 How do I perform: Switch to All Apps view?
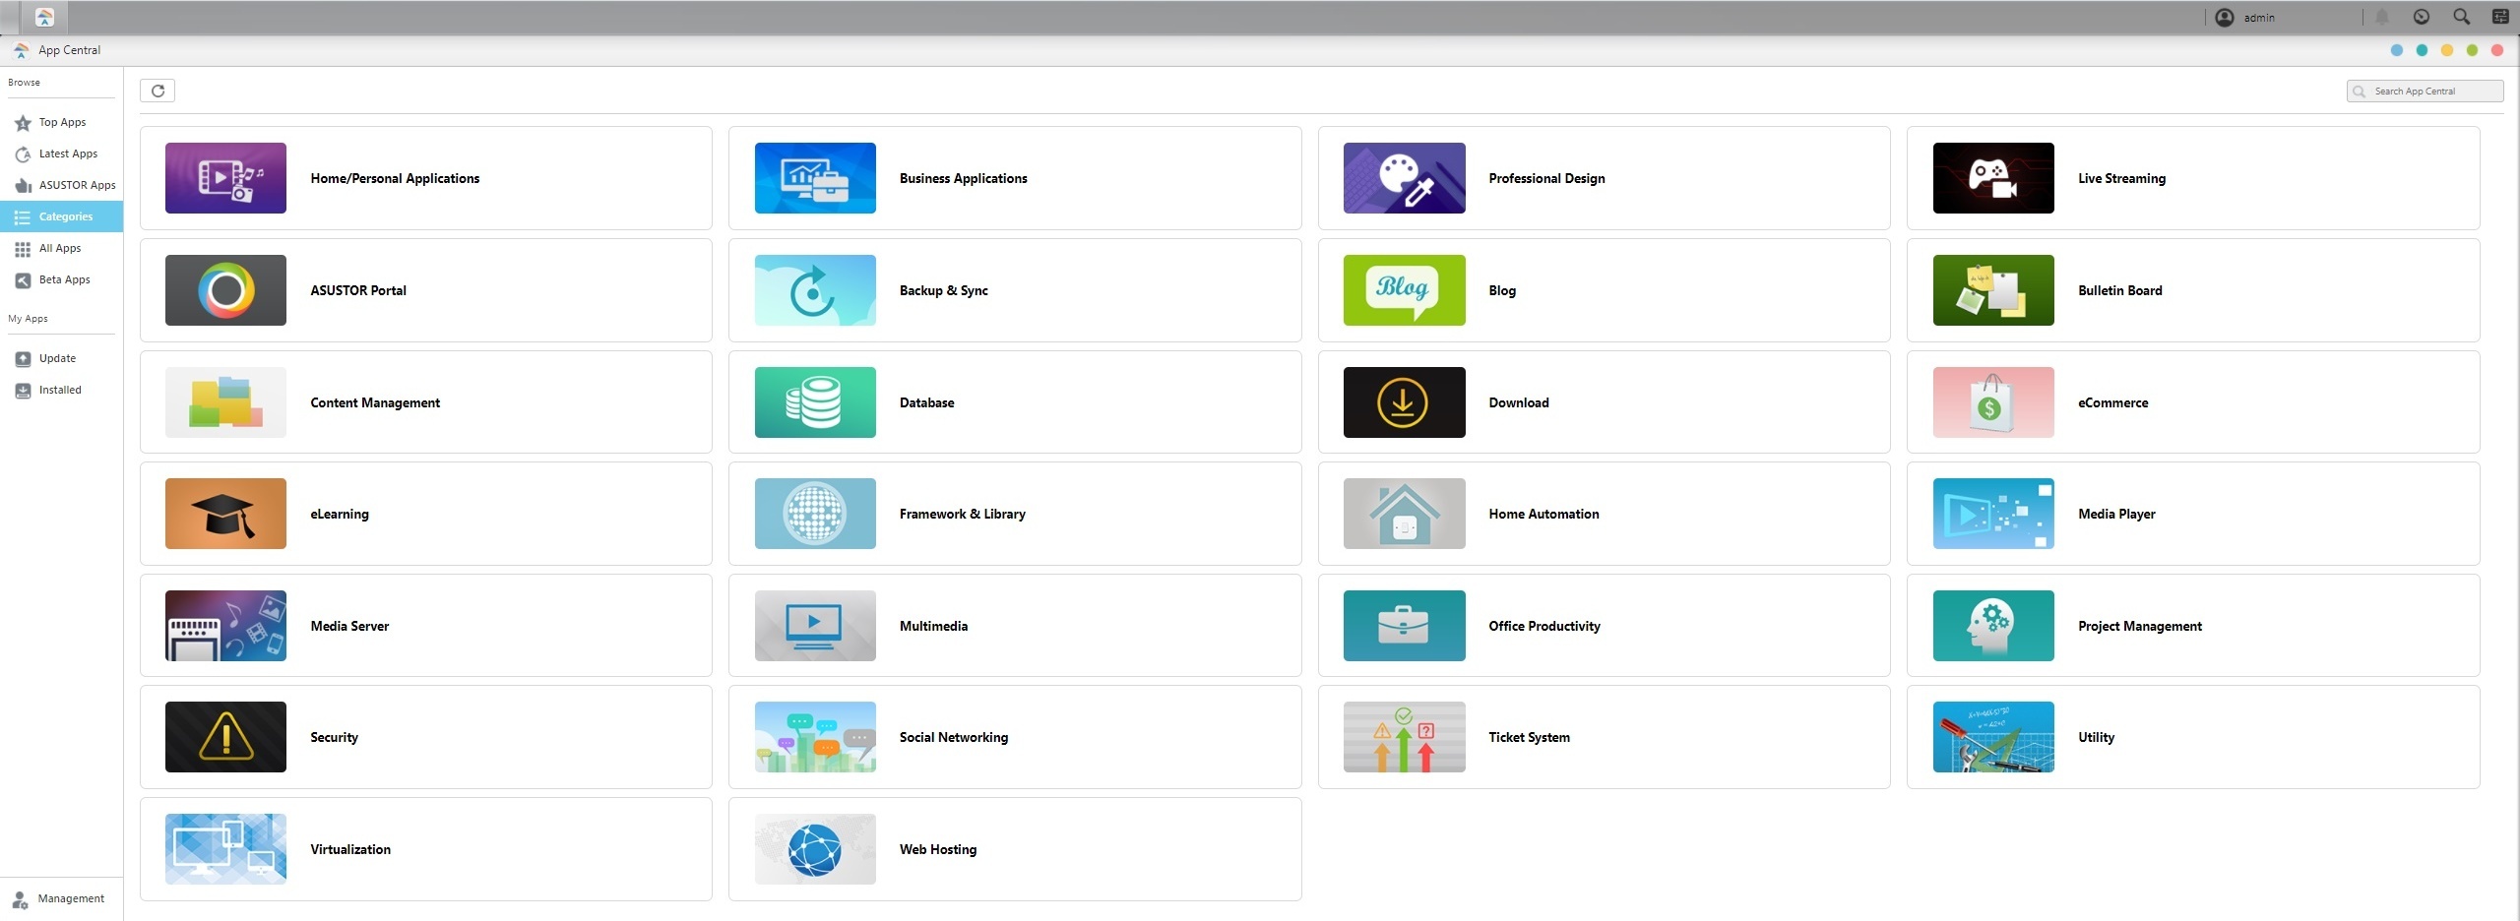coord(59,248)
